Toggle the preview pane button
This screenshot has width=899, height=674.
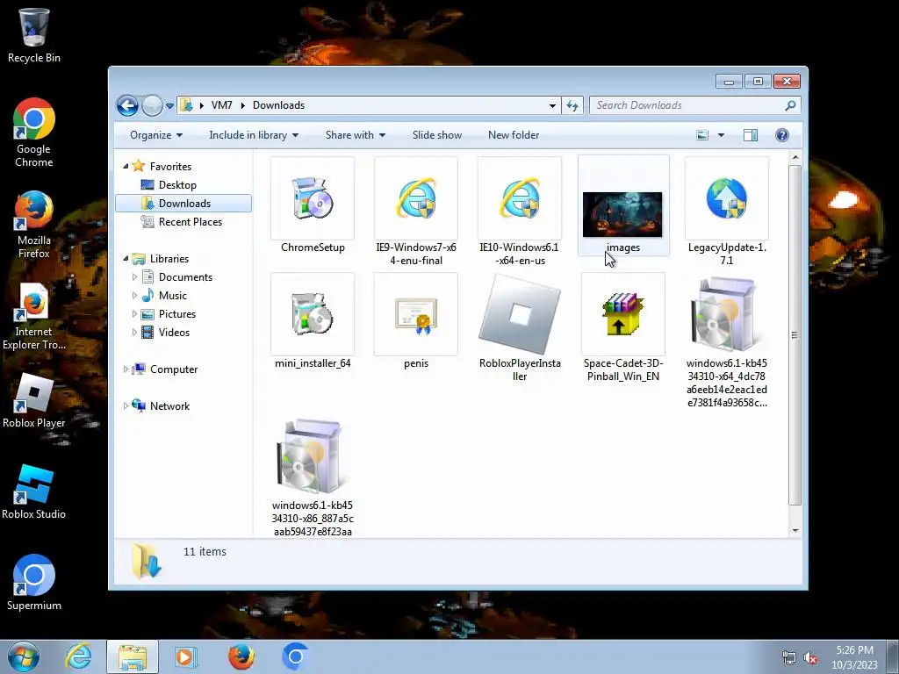click(751, 135)
